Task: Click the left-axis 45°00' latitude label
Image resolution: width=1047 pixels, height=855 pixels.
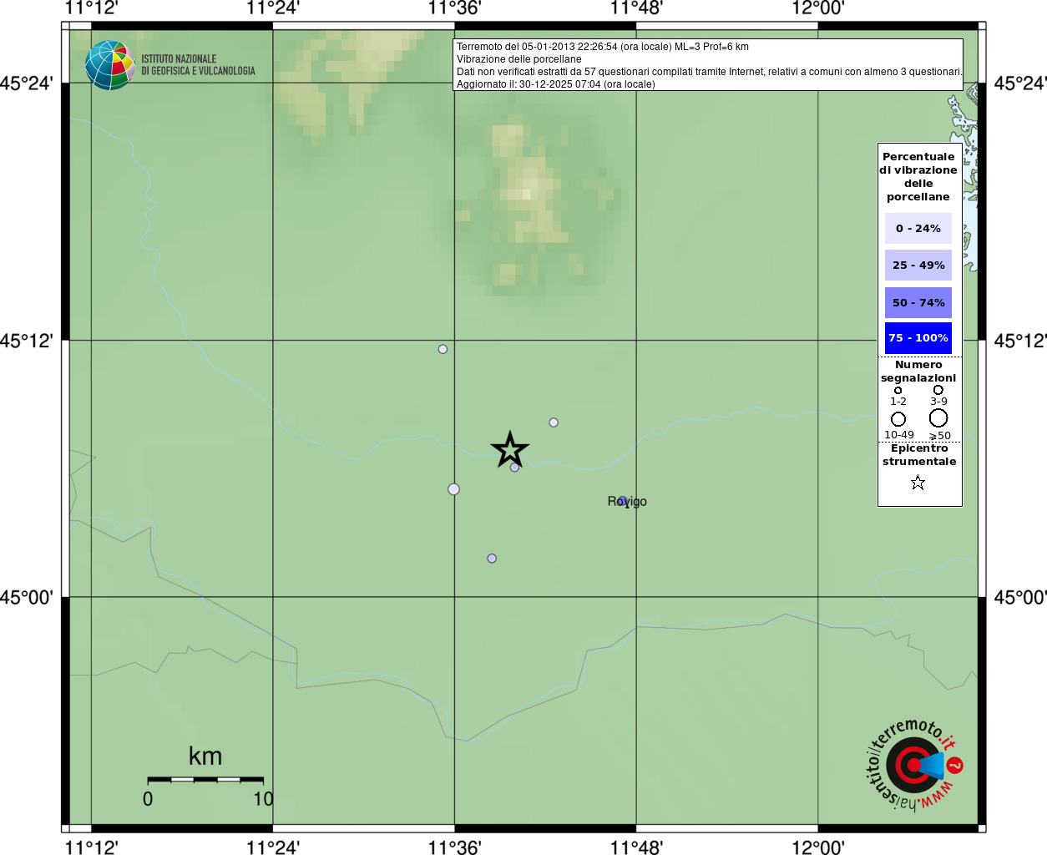Action: 27,597
